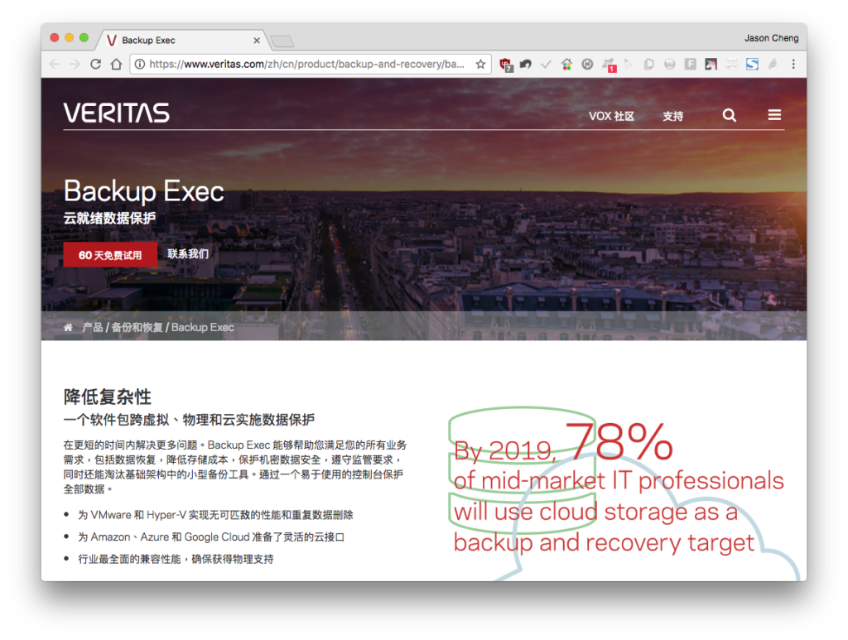Click the gray sphere extension icon
The image size is (848, 640).
click(x=669, y=65)
